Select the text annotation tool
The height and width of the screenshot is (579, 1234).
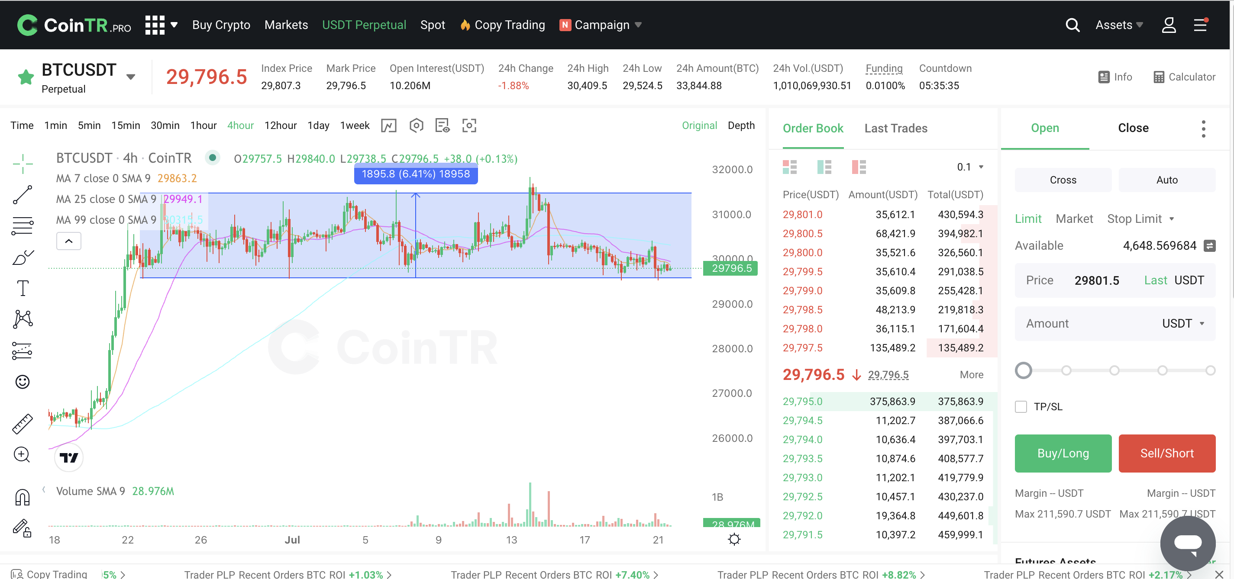click(22, 288)
